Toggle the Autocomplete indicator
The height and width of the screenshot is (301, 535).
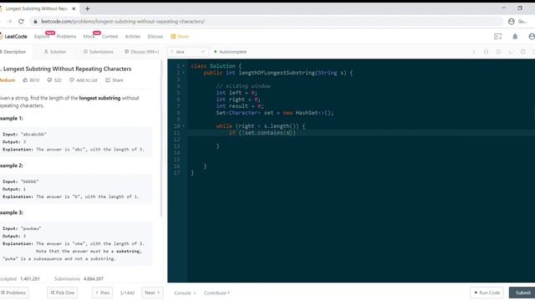(230, 52)
